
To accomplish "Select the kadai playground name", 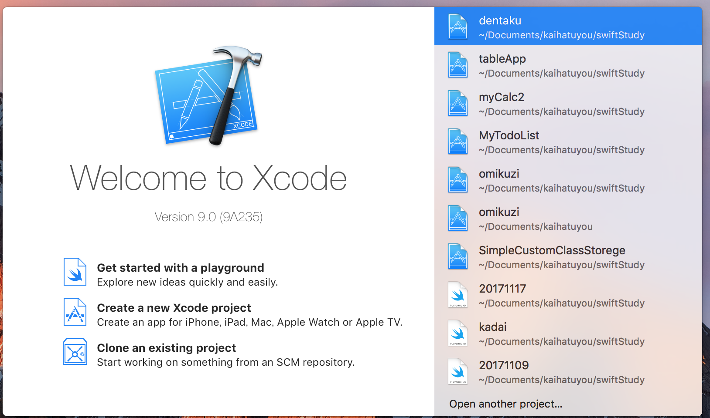I will pyautogui.click(x=493, y=327).
